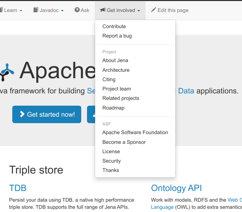Open the Language link under Ontology API
This screenshot has height=212, width=242.
(x=162, y=207)
